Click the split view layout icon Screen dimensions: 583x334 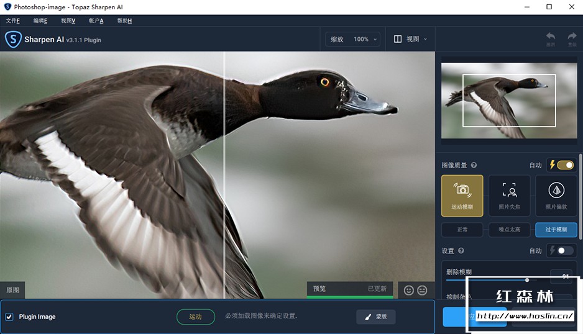pyautogui.click(x=397, y=39)
